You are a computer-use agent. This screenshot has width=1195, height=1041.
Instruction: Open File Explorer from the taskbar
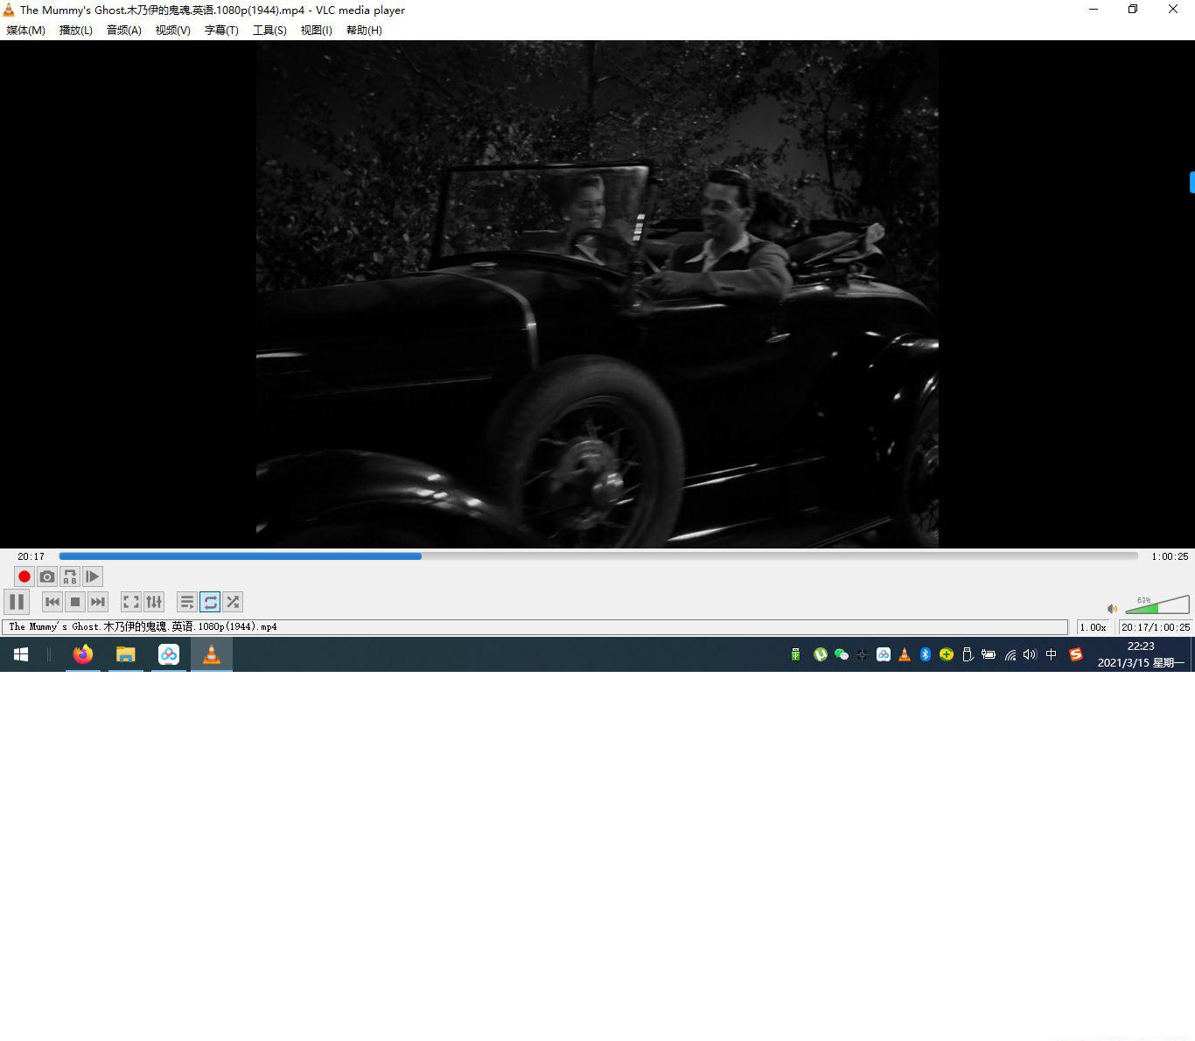coord(126,654)
